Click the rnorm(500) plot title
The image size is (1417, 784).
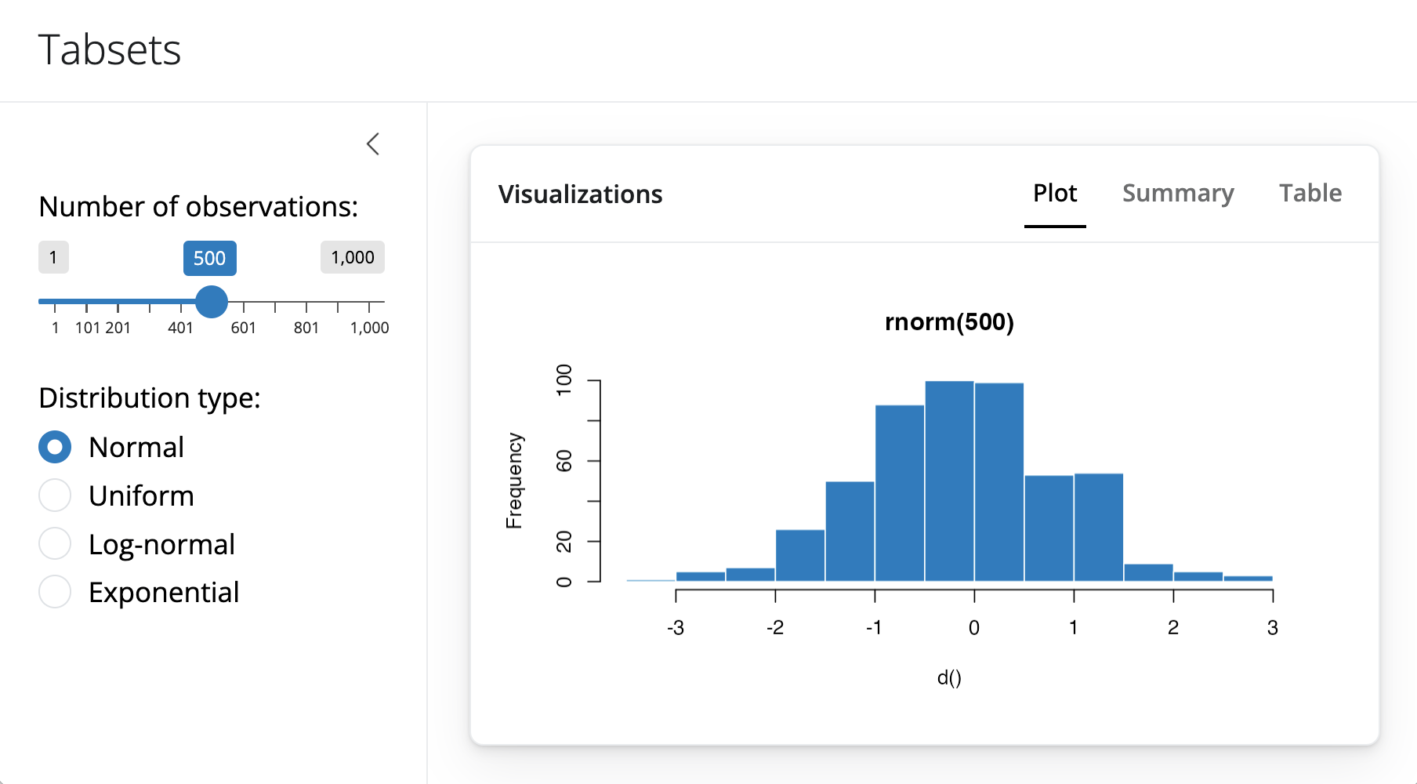click(949, 321)
